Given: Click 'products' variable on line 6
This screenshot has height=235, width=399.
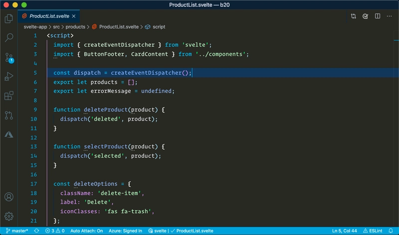Looking at the screenshot, I should coord(104,82).
